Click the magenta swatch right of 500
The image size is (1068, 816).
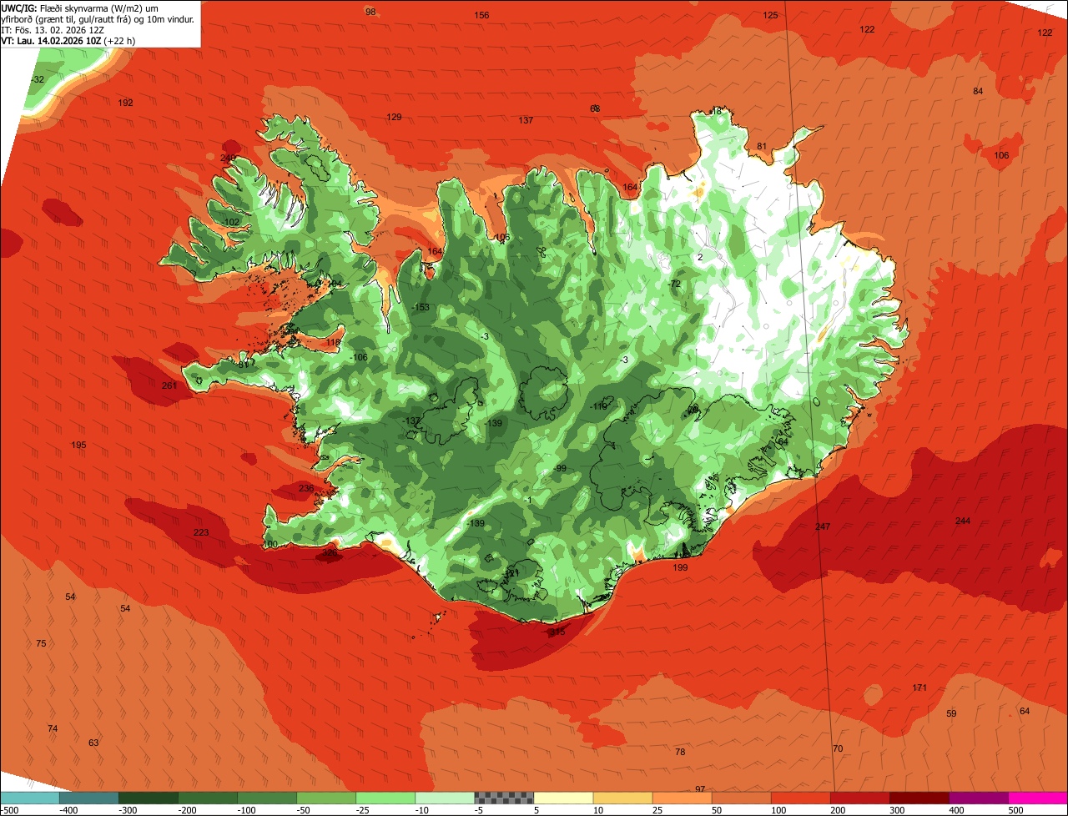tap(1038, 798)
